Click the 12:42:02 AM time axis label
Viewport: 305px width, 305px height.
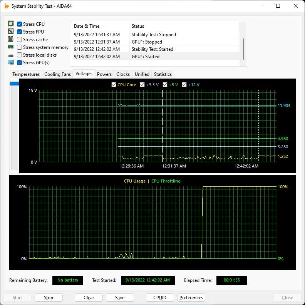pyautogui.click(x=246, y=166)
